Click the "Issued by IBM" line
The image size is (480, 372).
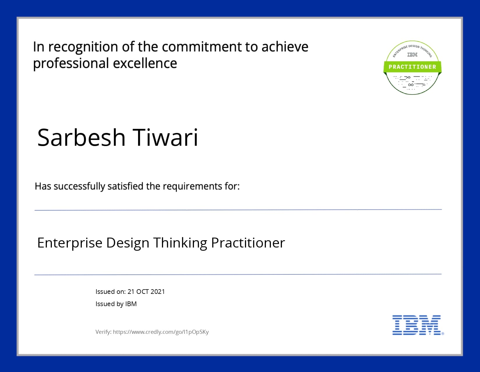click(x=116, y=304)
